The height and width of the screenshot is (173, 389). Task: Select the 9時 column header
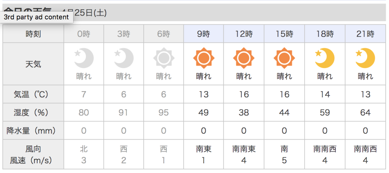[x=204, y=34]
